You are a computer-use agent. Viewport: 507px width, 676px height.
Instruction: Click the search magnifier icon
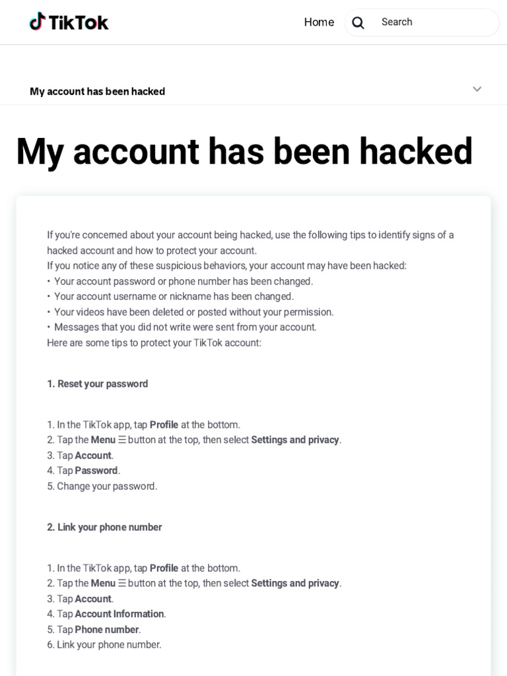point(358,22)
